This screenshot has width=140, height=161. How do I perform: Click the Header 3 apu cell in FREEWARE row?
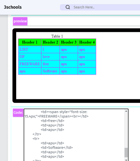point(69,64)
